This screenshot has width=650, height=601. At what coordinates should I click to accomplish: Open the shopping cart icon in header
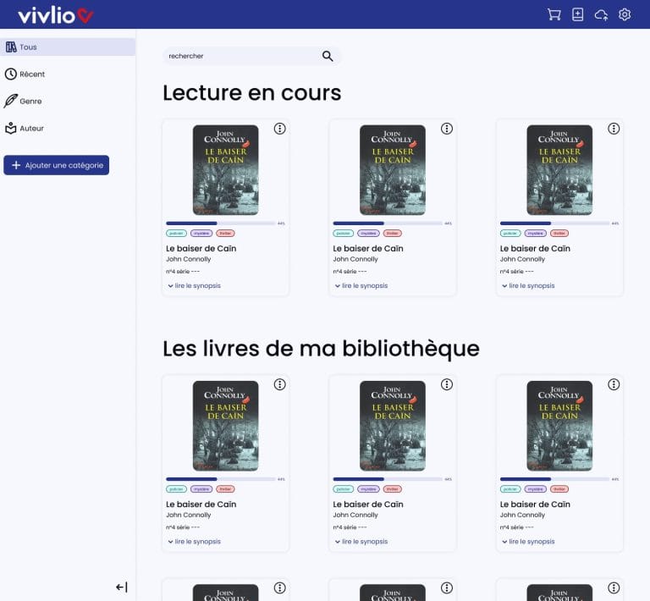[x=554, y=14]
